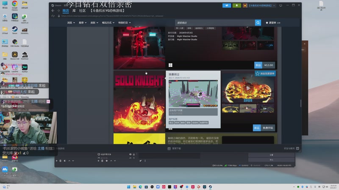Remove scene with the OBS scenes trash icon
The height and width of the screenshot is (190, 339).
tap(60, 161)
